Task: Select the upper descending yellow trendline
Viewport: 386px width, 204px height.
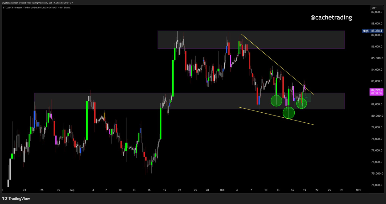Action: tap(277, 64)
